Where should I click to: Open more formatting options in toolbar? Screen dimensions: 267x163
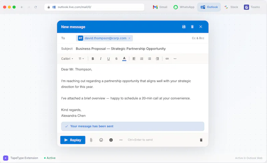point(175,59)
